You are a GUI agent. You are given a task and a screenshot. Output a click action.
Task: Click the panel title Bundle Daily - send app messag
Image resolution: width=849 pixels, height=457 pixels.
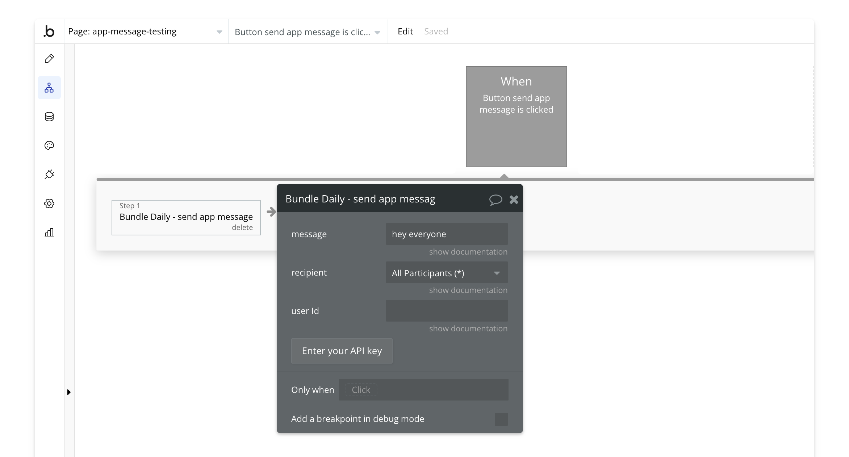point(360,199)
